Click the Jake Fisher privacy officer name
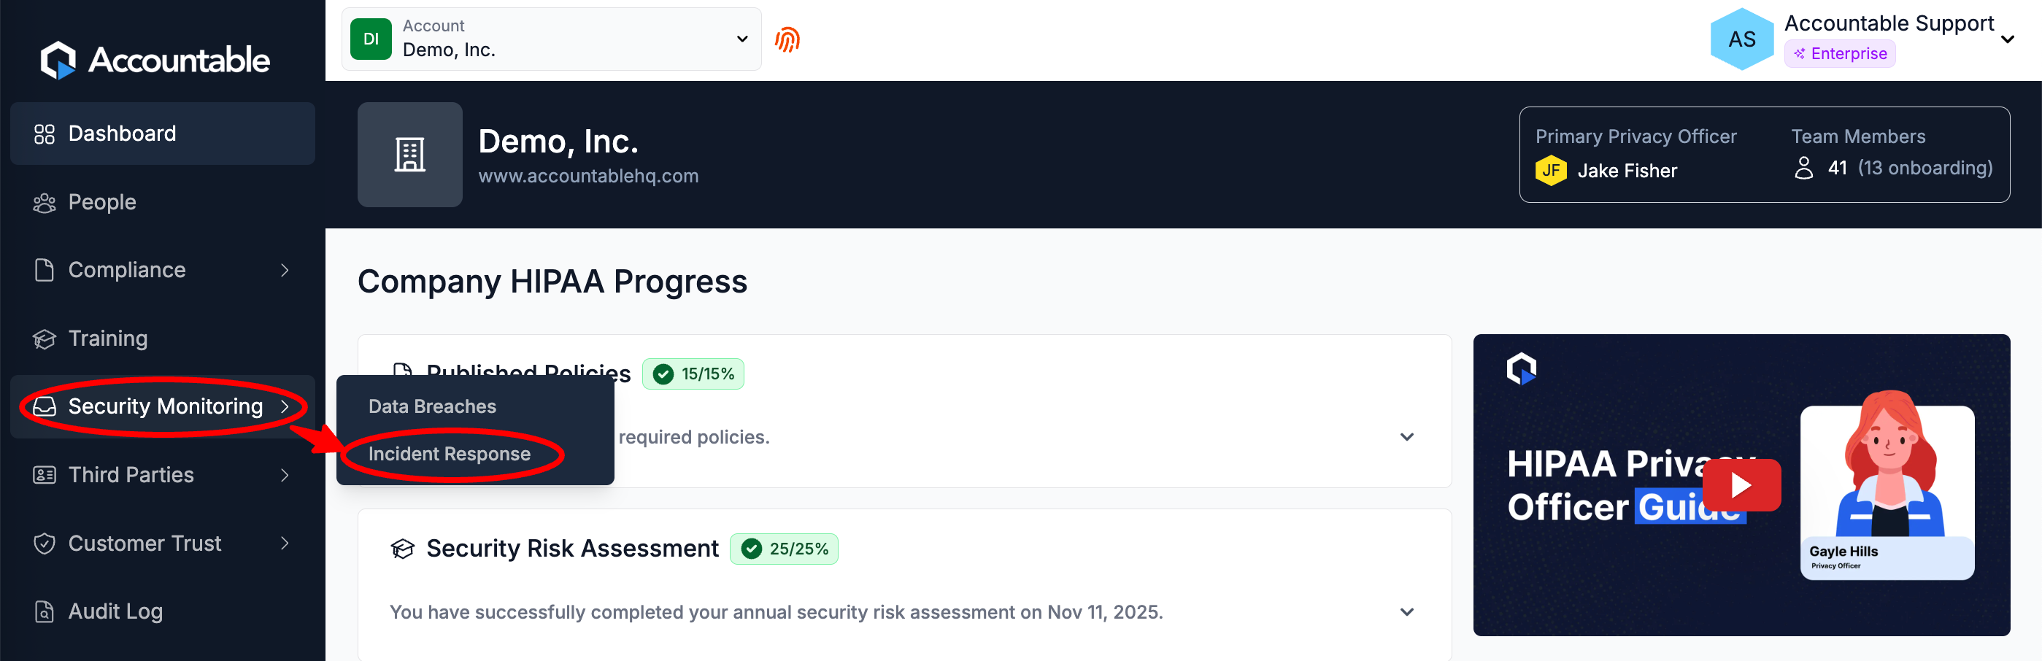 pyautogui.click(x=1627, y=171)
